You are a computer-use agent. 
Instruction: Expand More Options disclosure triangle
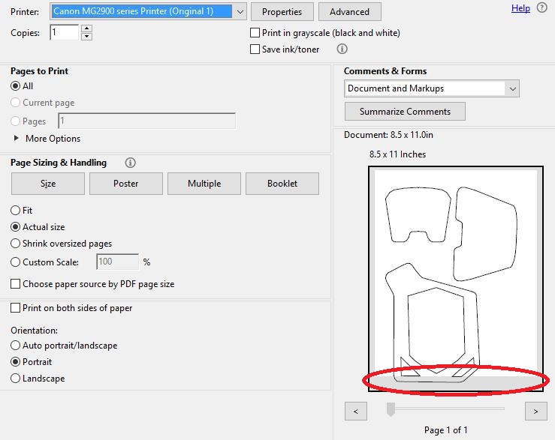[x=17, y=139]
